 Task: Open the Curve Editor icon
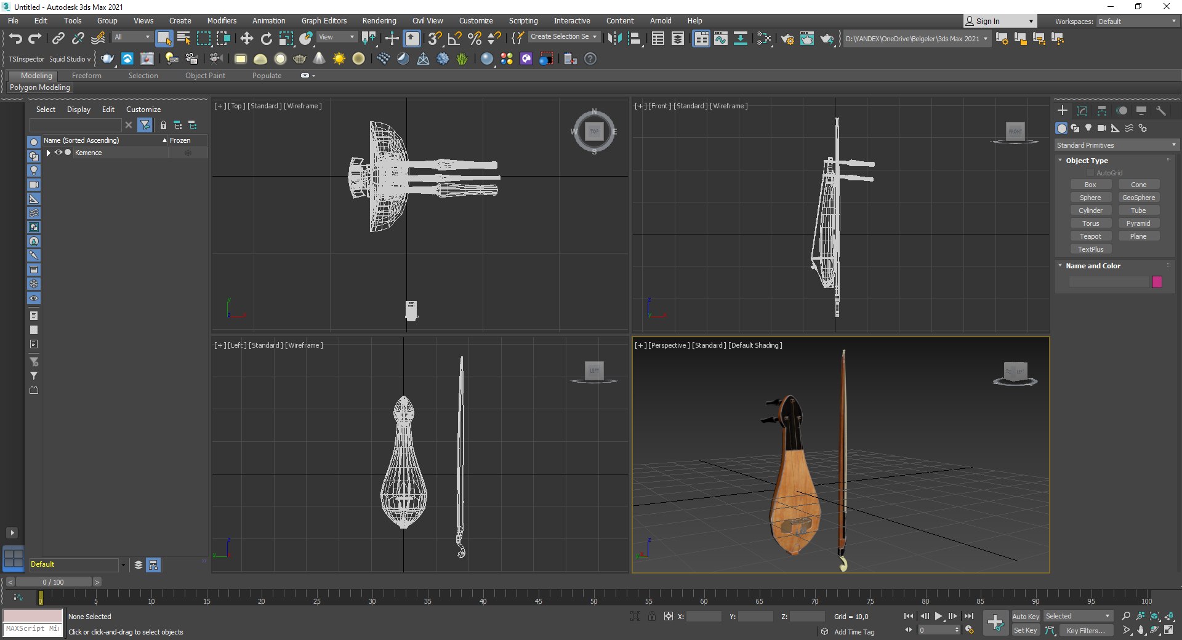pos(720,38)
